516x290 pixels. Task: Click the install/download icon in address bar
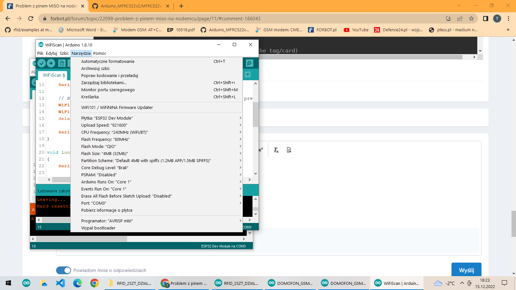click(448, 18)
